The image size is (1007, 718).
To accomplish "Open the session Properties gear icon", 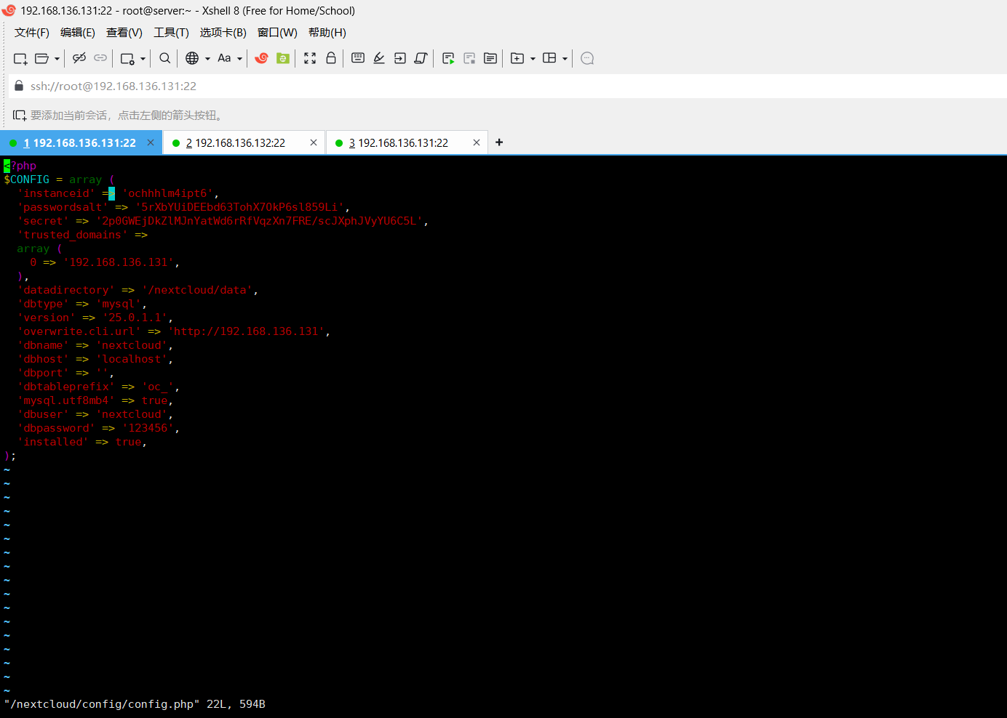I will (x=127, y=58).
